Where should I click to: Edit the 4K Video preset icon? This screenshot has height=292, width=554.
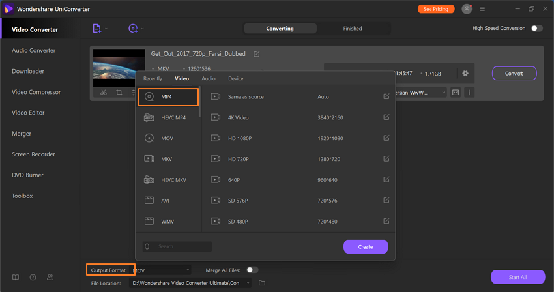386,117
